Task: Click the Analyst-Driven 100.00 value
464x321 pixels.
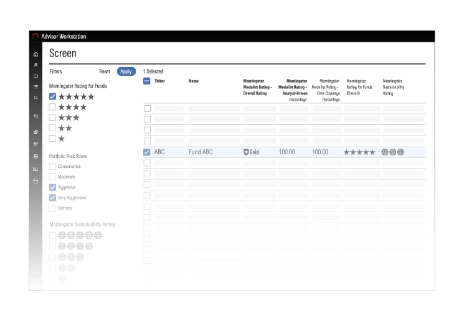Action: [286, 152]
